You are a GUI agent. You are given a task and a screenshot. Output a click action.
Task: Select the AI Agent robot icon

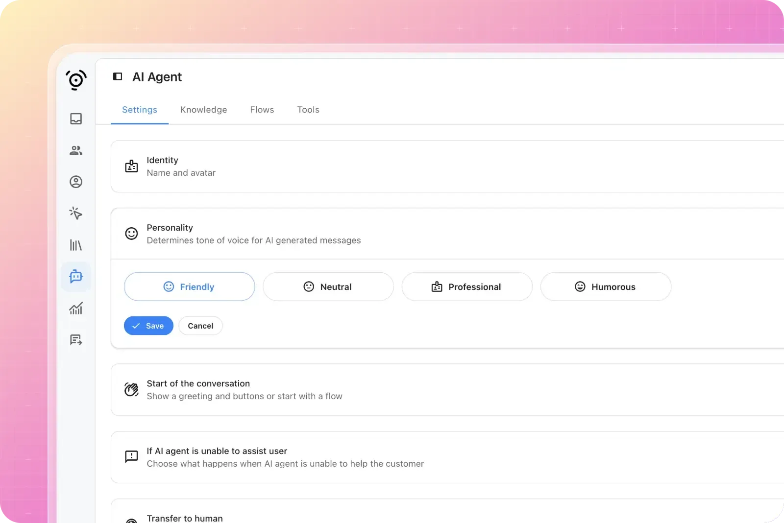coord(76,277)
